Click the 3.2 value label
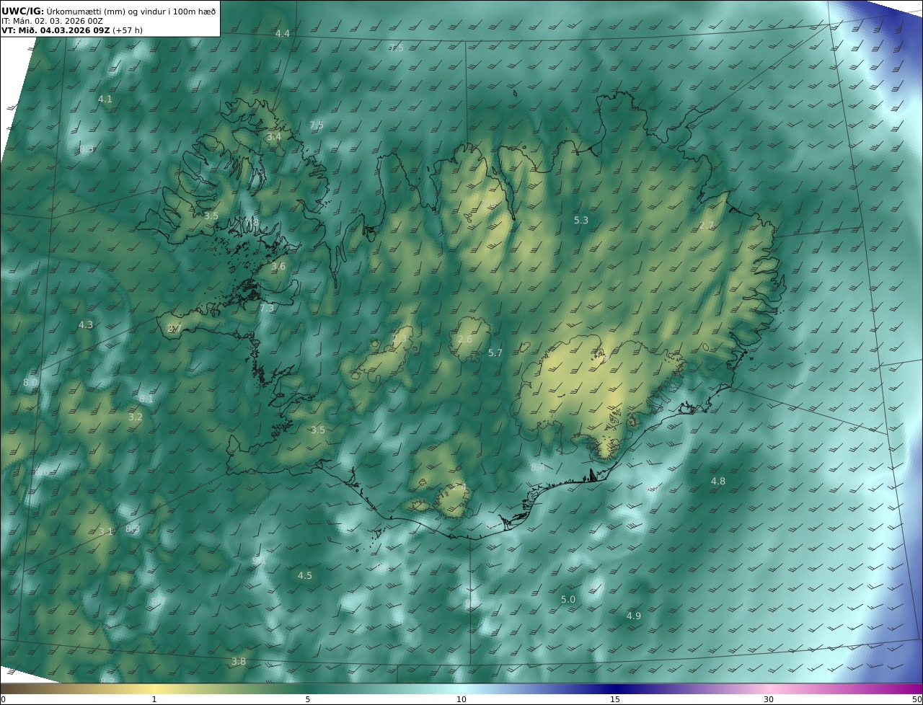The image size is (923, 705). 136,417
